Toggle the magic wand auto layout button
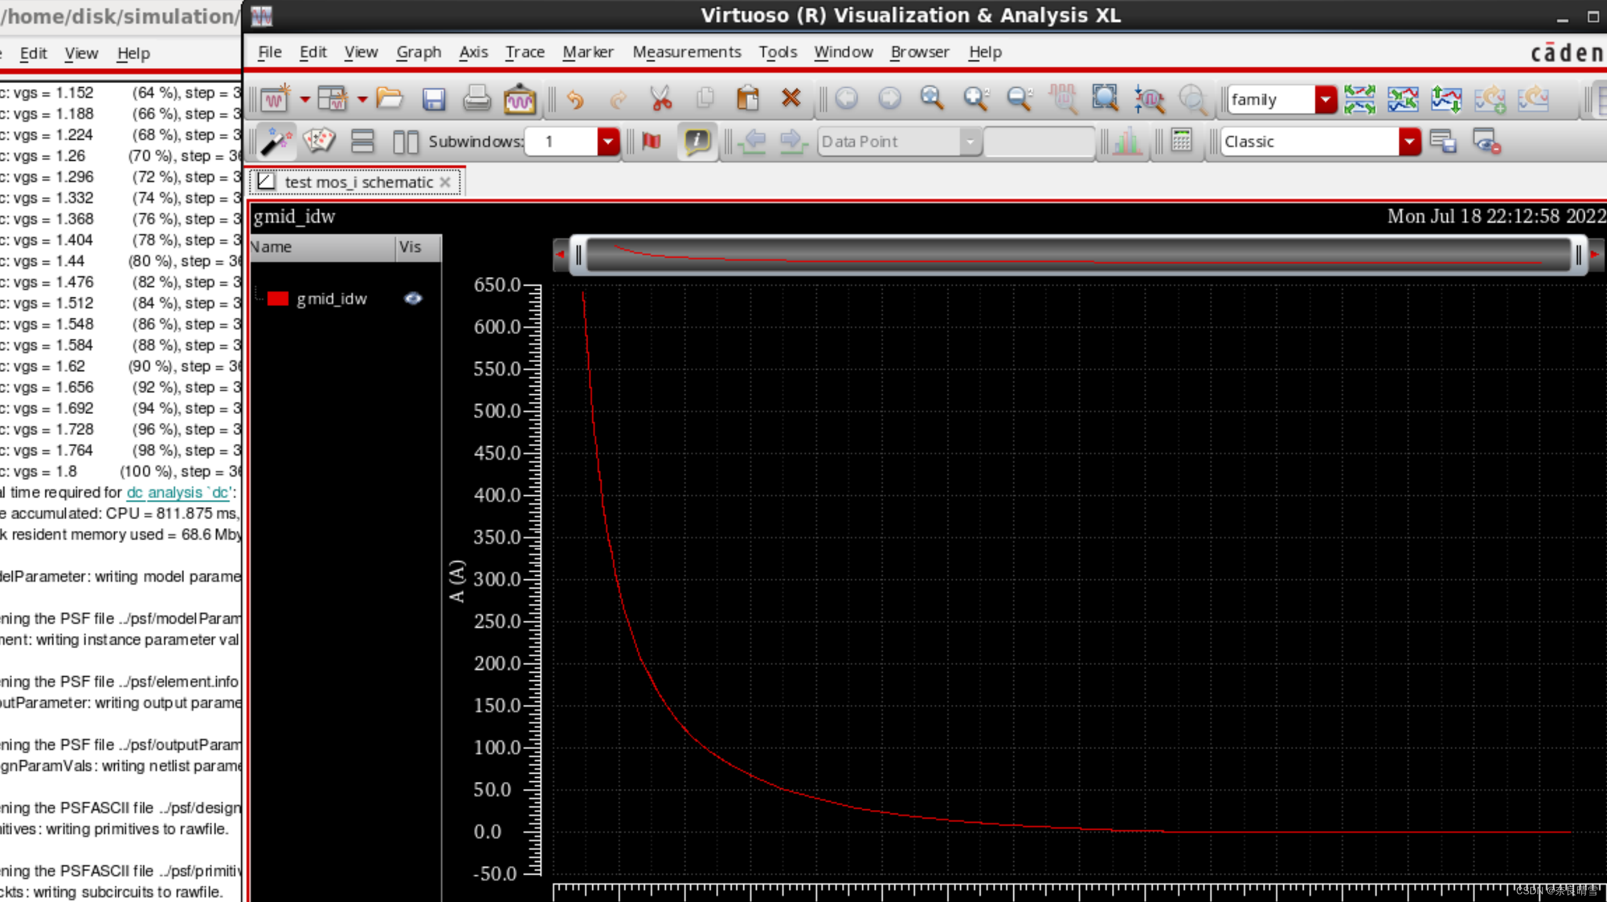 (275, 141)
